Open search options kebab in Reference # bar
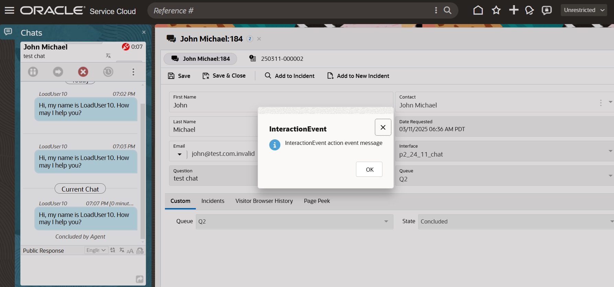This screenshot has width=614, height=287. click(x=436, y=10)
